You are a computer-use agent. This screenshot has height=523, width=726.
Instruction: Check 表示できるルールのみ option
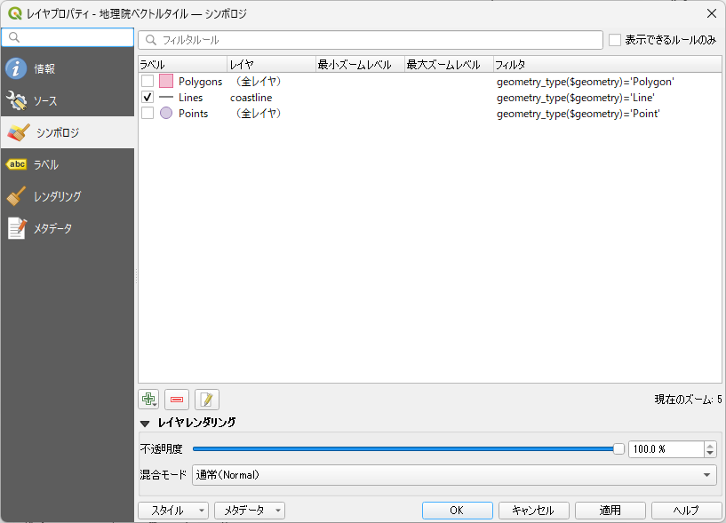[x=612, y=39]
